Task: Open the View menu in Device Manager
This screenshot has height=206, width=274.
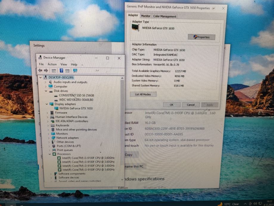Action: click(64, 64)
